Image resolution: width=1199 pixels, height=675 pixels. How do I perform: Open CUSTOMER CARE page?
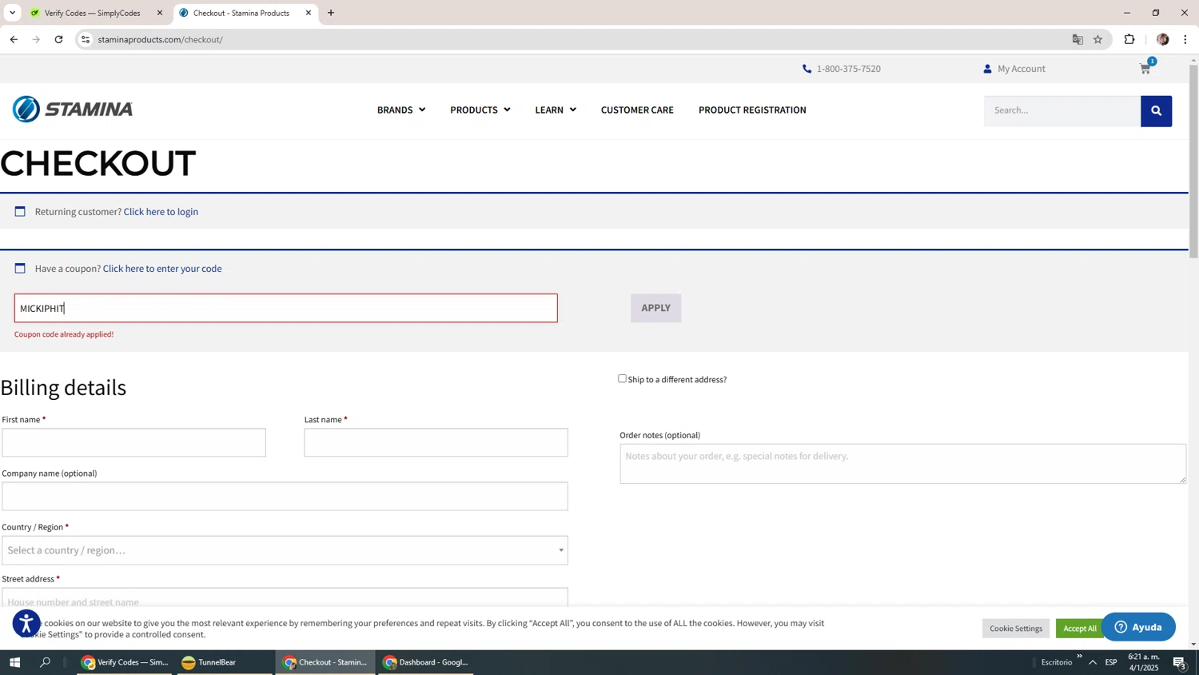coord(637,110)
